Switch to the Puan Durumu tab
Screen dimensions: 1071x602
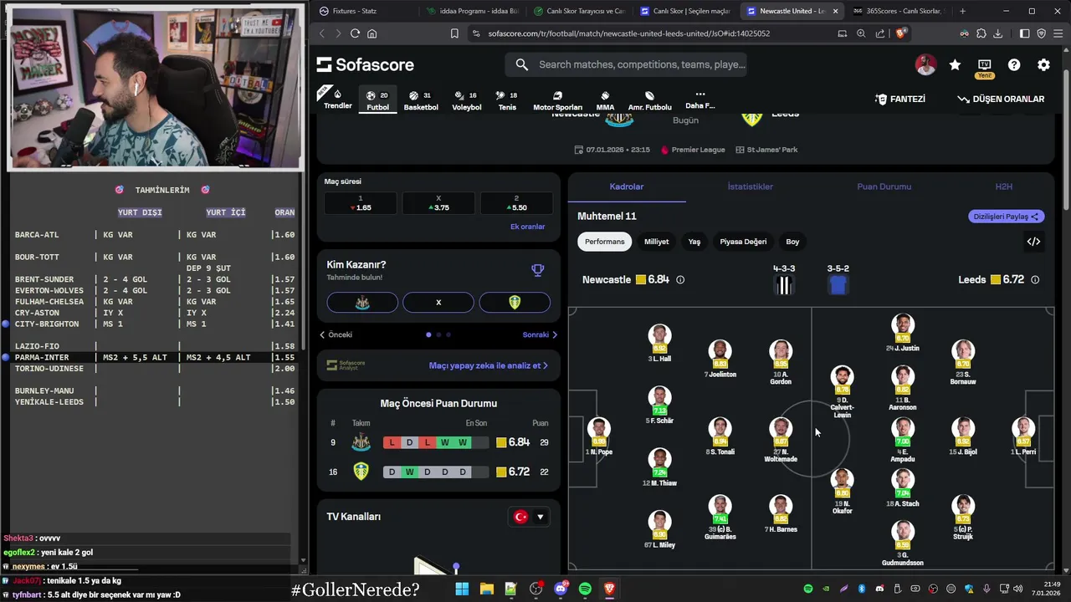tap(884, 186)
